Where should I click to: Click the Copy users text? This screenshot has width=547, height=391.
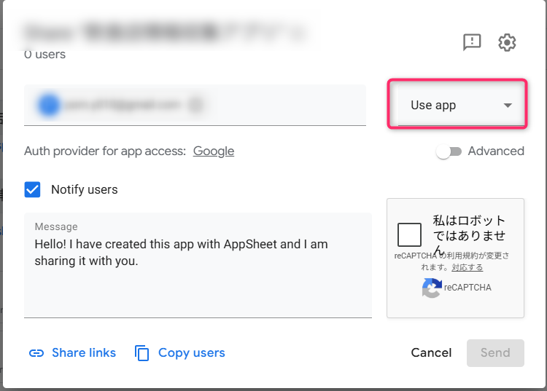click(192, 353)
